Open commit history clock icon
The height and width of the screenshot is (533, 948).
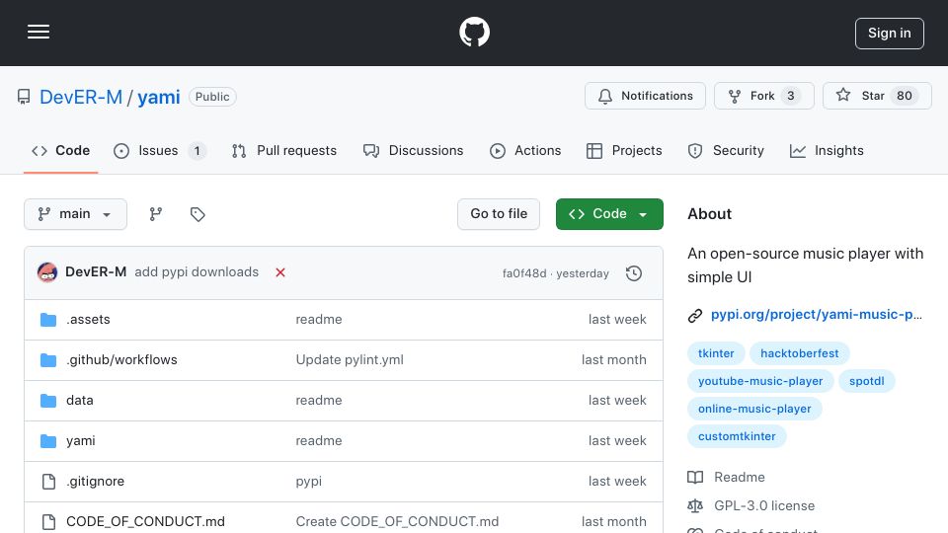(x=634, y=273)
